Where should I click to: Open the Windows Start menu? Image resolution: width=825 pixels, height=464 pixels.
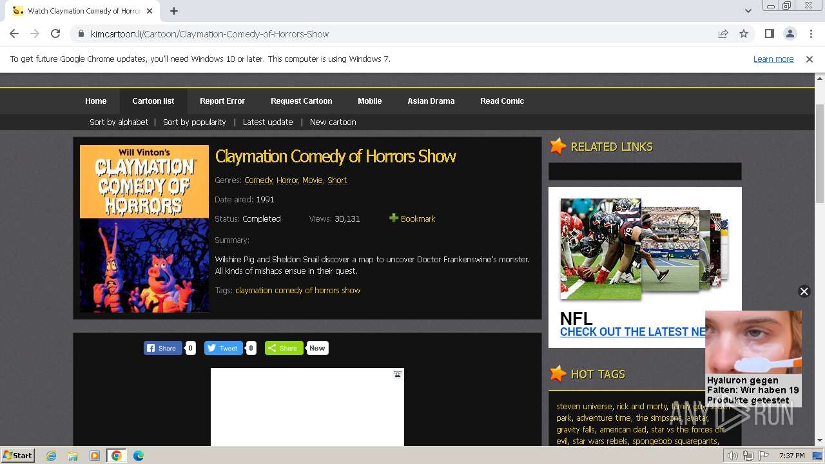18,456
